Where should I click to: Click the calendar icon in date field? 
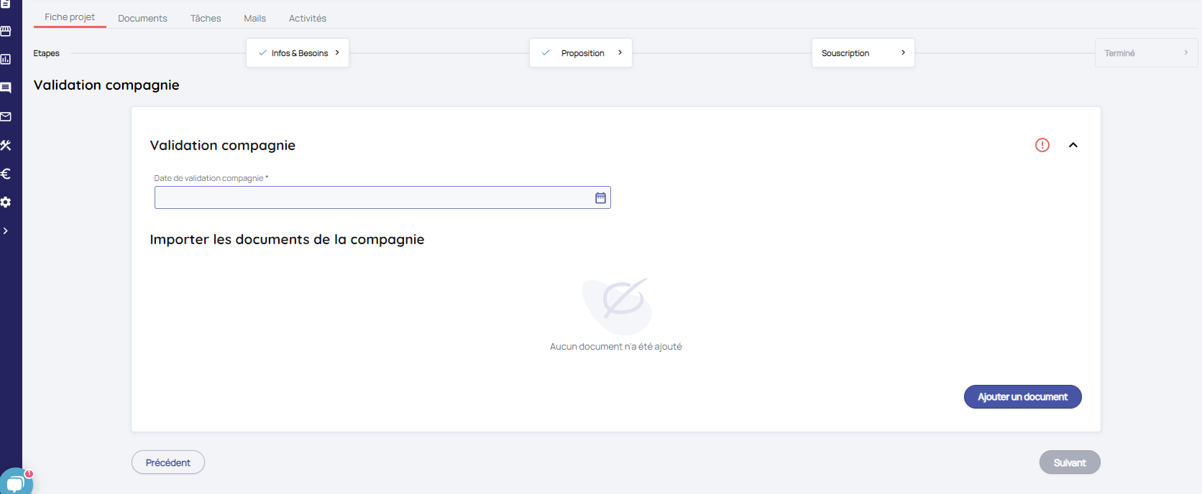coord(600,197)
